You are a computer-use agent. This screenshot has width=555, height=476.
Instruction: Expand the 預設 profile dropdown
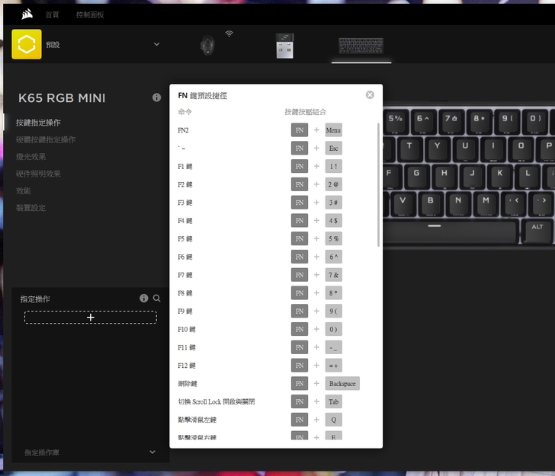tap(157, 44)
